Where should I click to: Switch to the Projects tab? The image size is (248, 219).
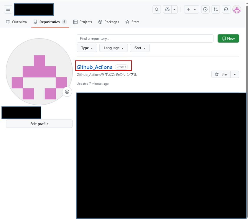83,22
